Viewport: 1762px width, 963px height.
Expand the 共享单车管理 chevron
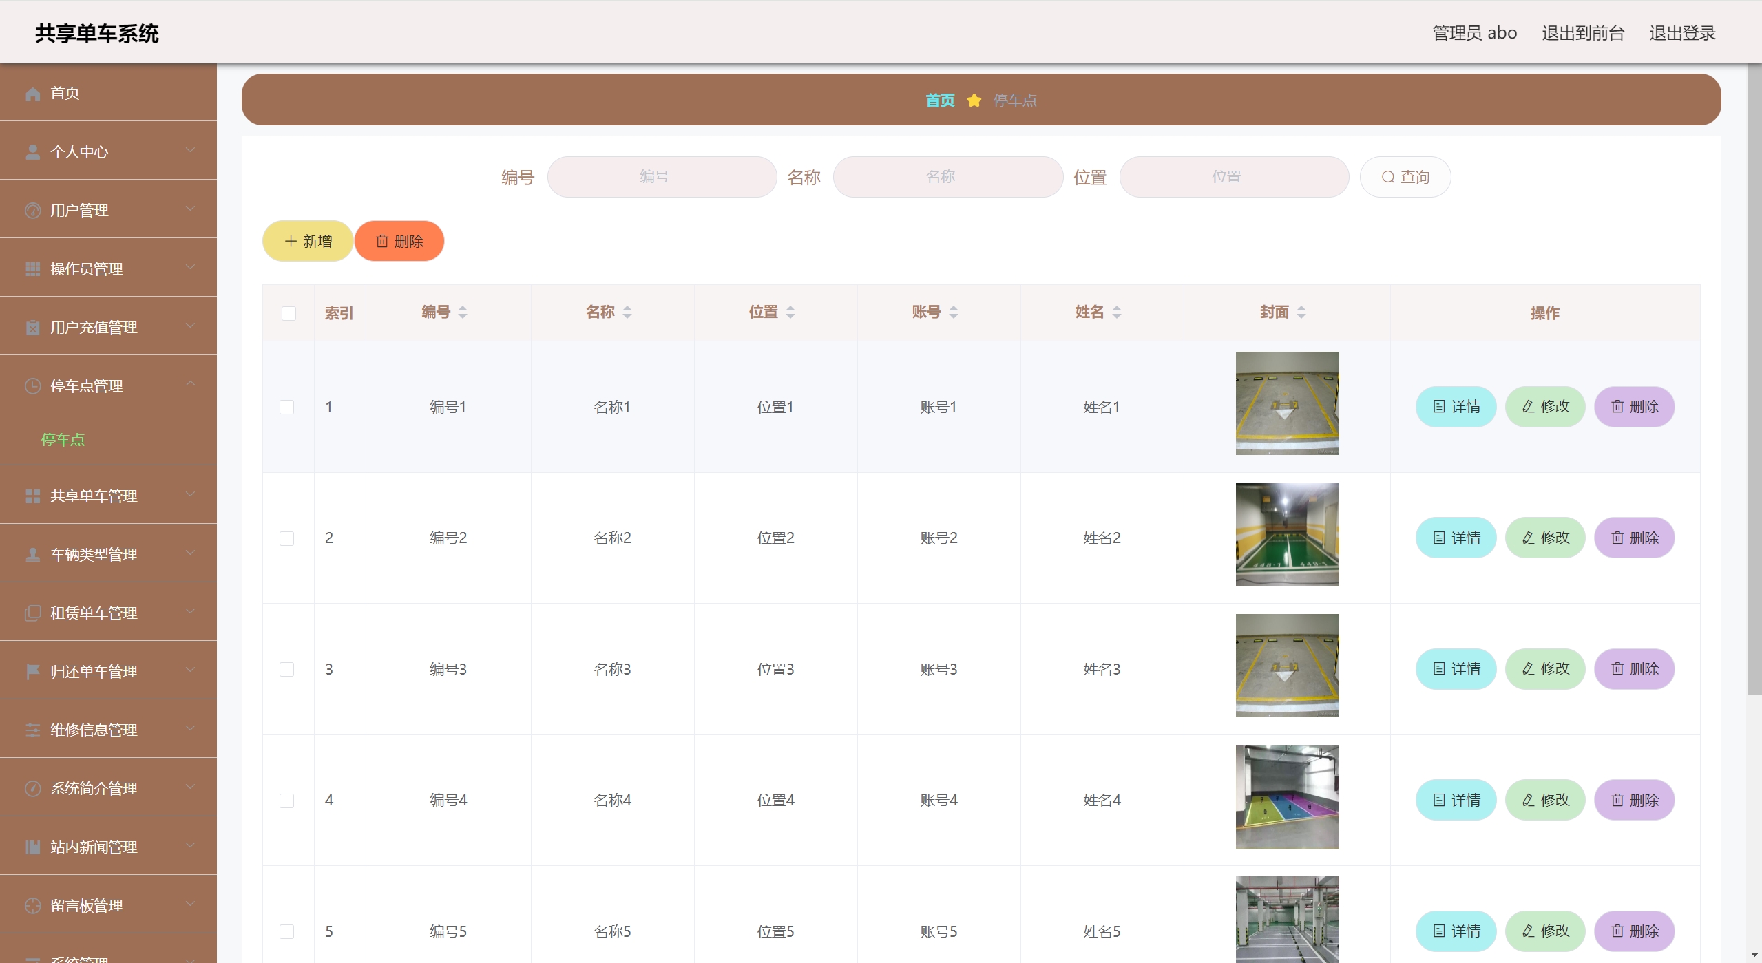191,494
